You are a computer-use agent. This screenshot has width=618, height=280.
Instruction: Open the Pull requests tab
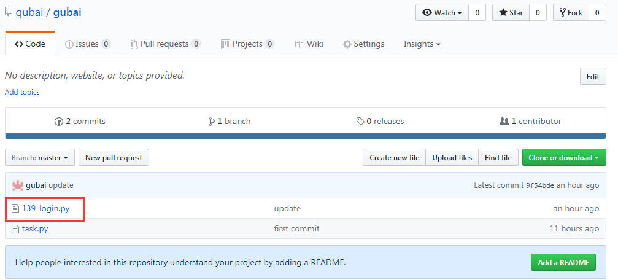point(166,44)
